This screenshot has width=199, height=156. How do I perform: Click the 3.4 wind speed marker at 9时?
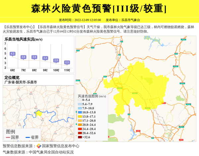(x=45, y=58)
